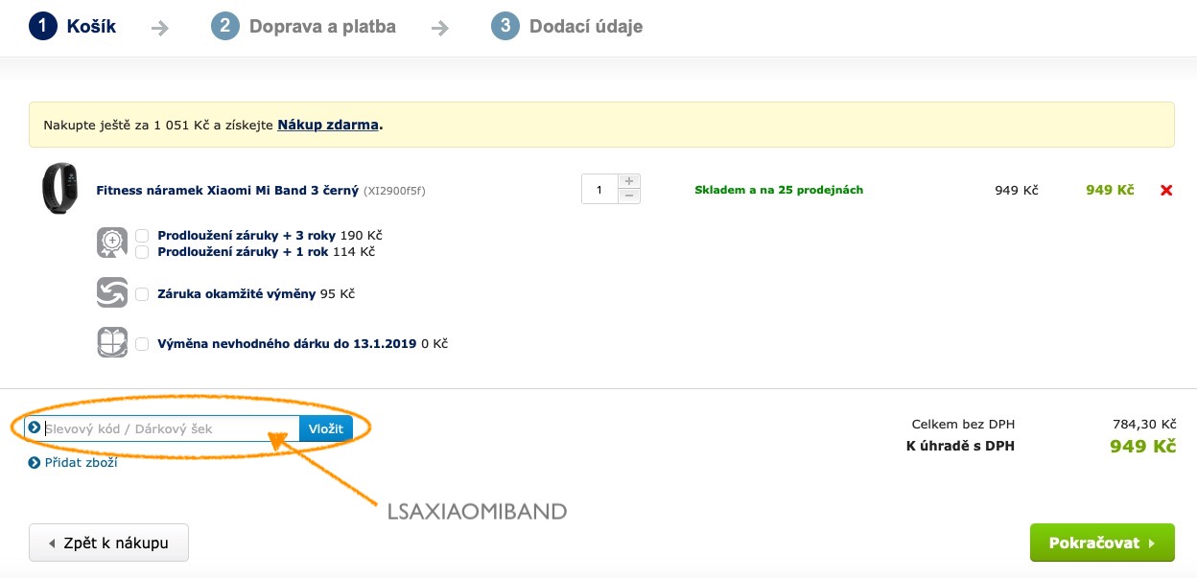Tick the Prodloužení záruky + 1 rok checkbox
1197x578 pixels.
pyautogui.click(x=142, y=251)
